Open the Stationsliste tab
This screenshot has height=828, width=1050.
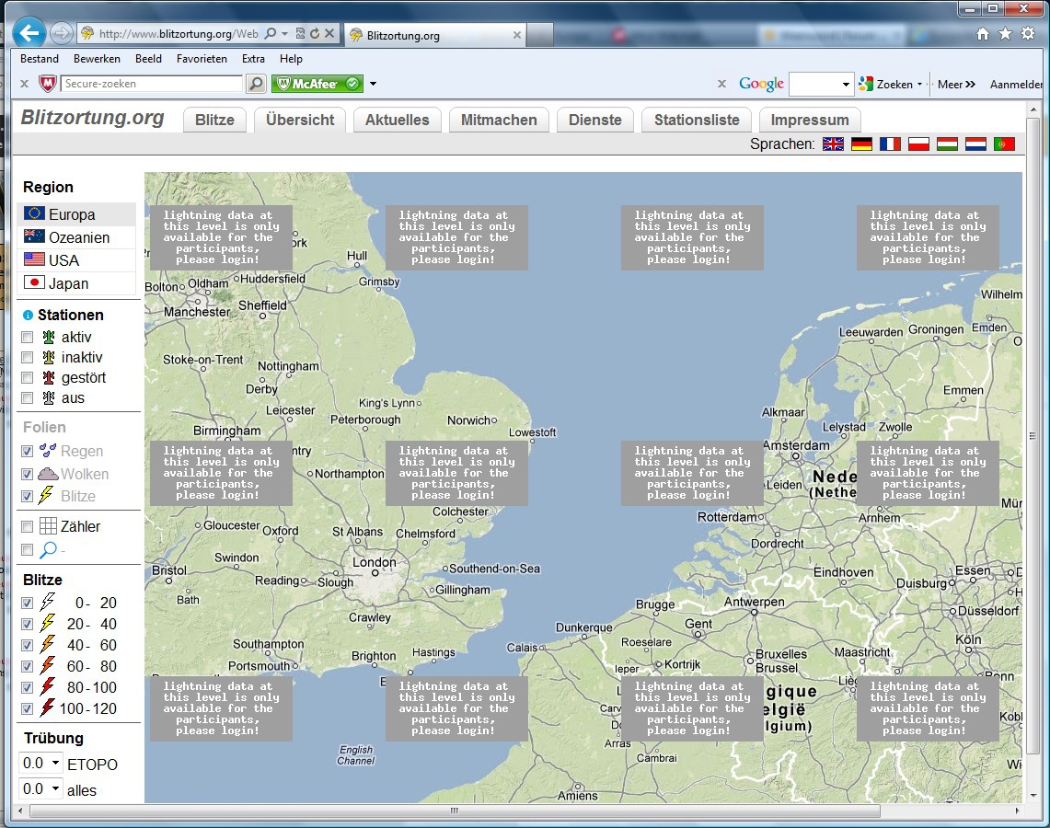click(697, 120)
